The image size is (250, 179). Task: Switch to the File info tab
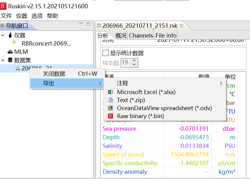tap(166, 35)
